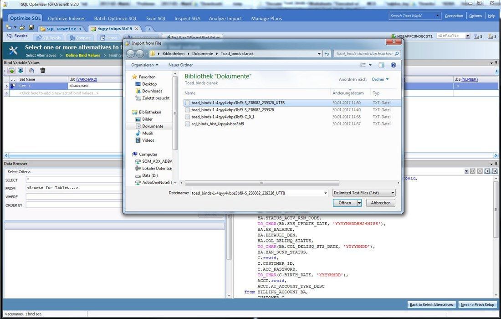Pin the Data Browser SQL panel
Viewport: 501px width, 319px height.
[496, 164]
